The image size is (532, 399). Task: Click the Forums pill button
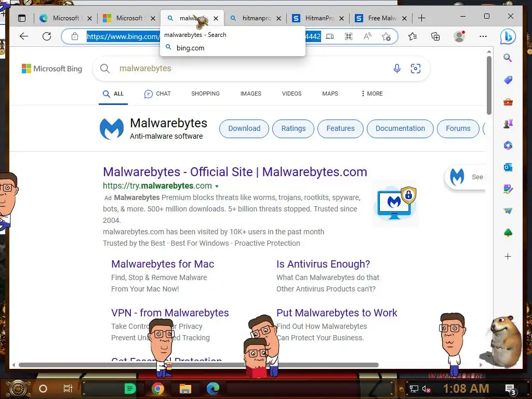[x=458, y=129]
